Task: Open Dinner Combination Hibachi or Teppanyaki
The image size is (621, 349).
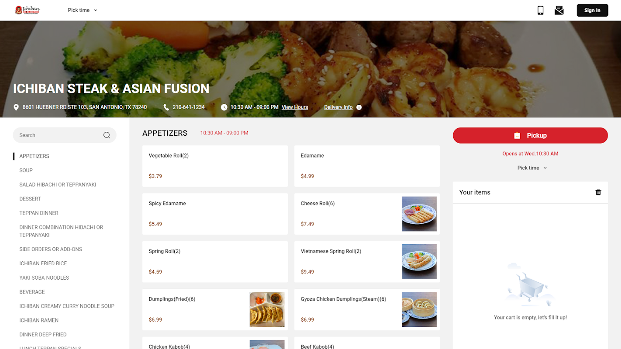Action: coord(61,231)
